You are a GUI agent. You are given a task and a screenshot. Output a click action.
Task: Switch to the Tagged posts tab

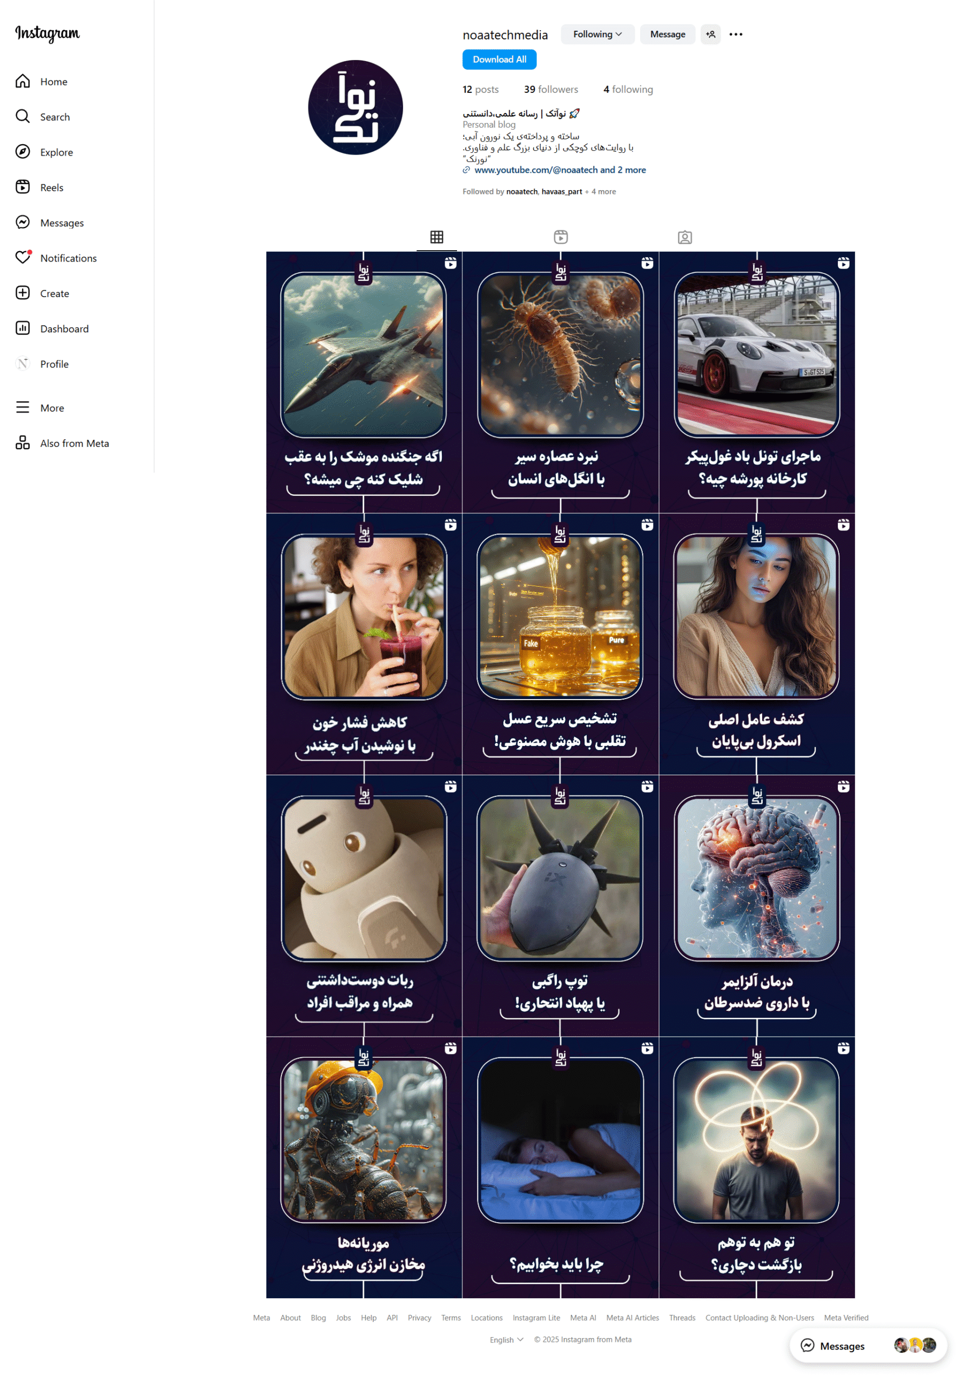tap(685, 237)
